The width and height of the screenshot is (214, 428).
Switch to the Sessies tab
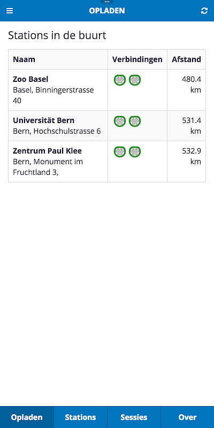pos(134,417)
